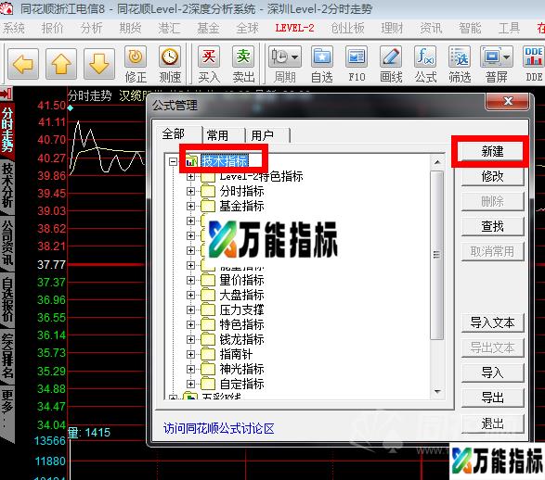The width and height of the screenshot is (545, 480).
Task: Open the LEVEL-2 menu
Action: pyautogui.click(x=294, y=28)
